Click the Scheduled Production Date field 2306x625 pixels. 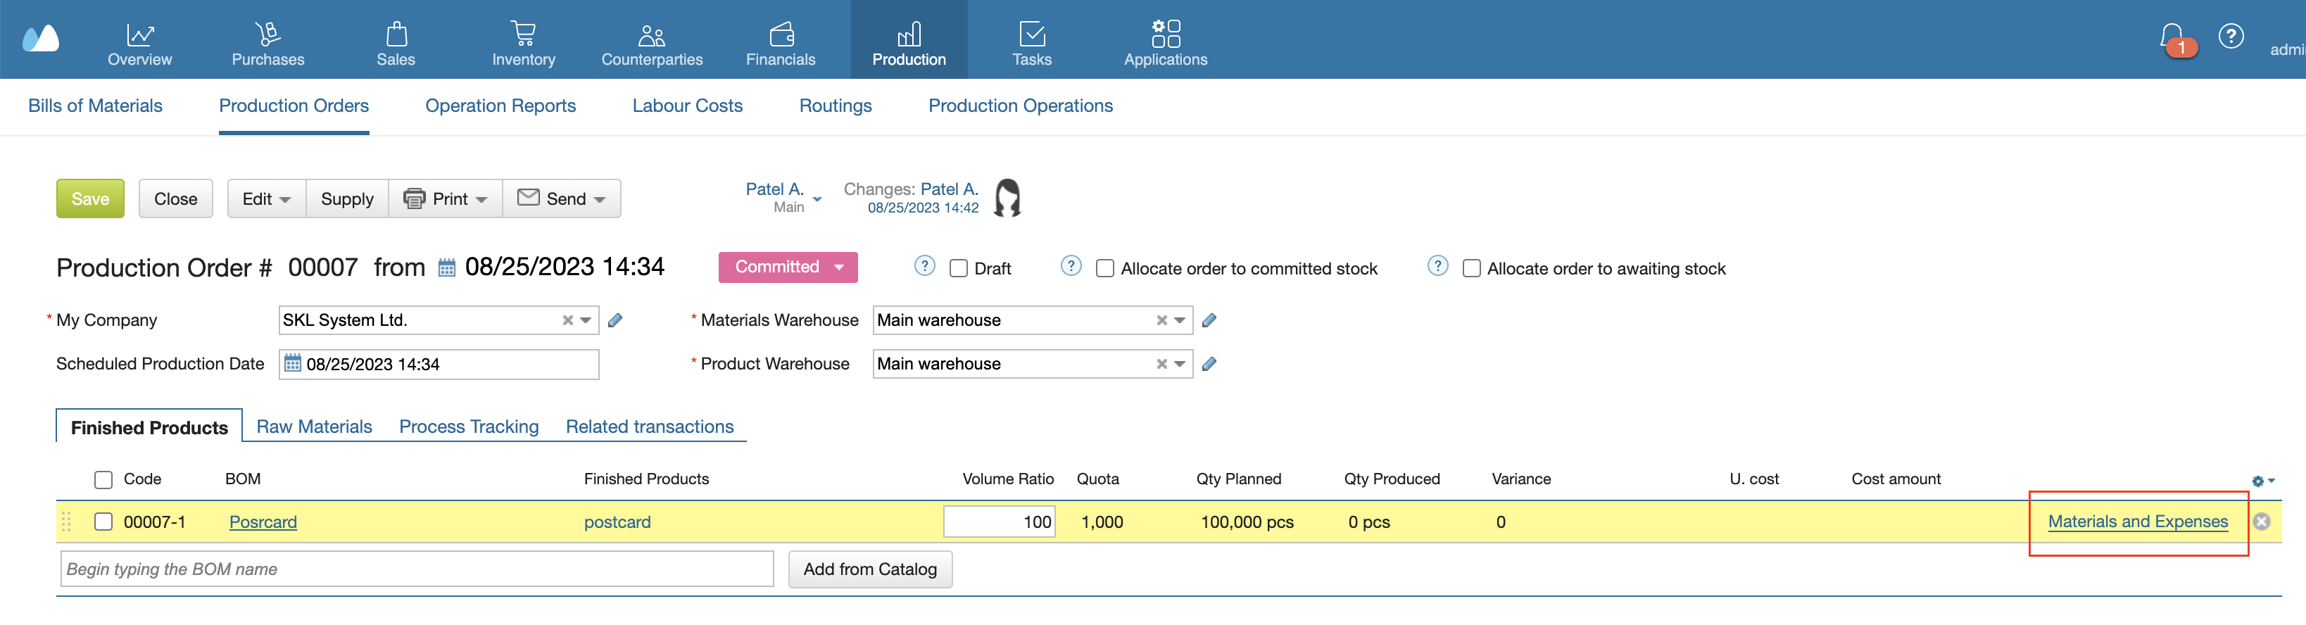pyautogui.click(x=439, y=365)
